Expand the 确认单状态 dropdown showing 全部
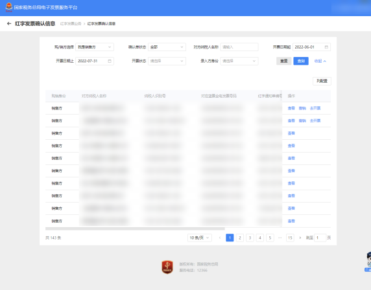 [167, 47]
